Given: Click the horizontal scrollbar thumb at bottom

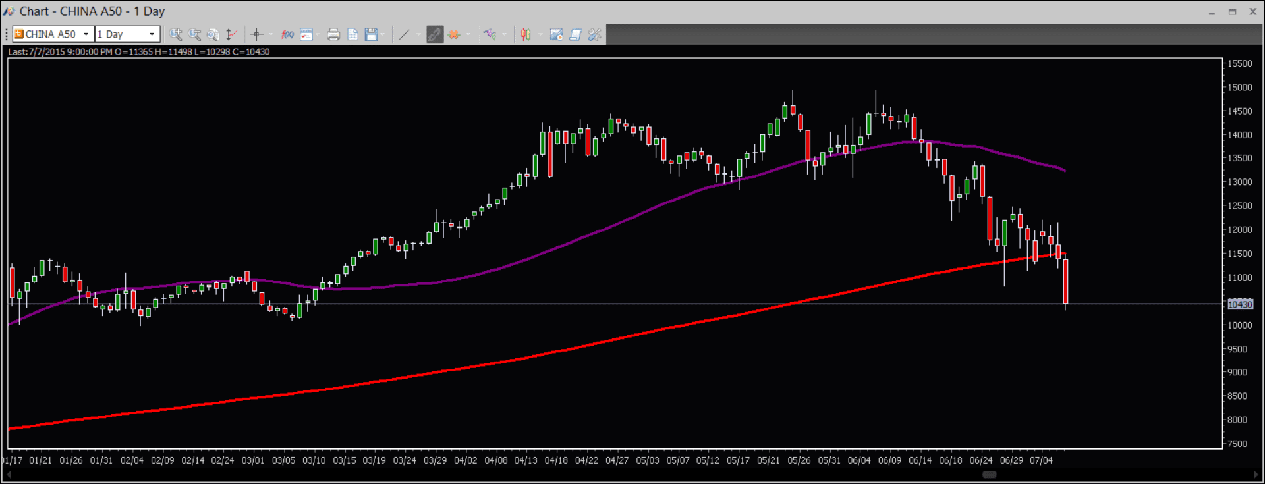Looking at the screenshot, I should point(989,475).
